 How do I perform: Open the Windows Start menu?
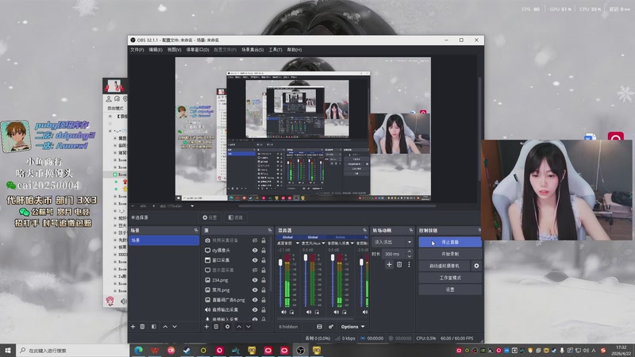click(x=8, y=350)
